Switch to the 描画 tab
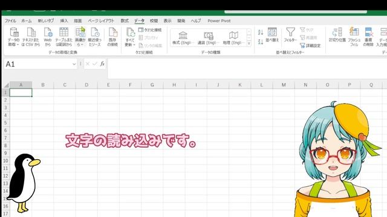The width and height of the screenshot is (387, 217). (78, 21)
